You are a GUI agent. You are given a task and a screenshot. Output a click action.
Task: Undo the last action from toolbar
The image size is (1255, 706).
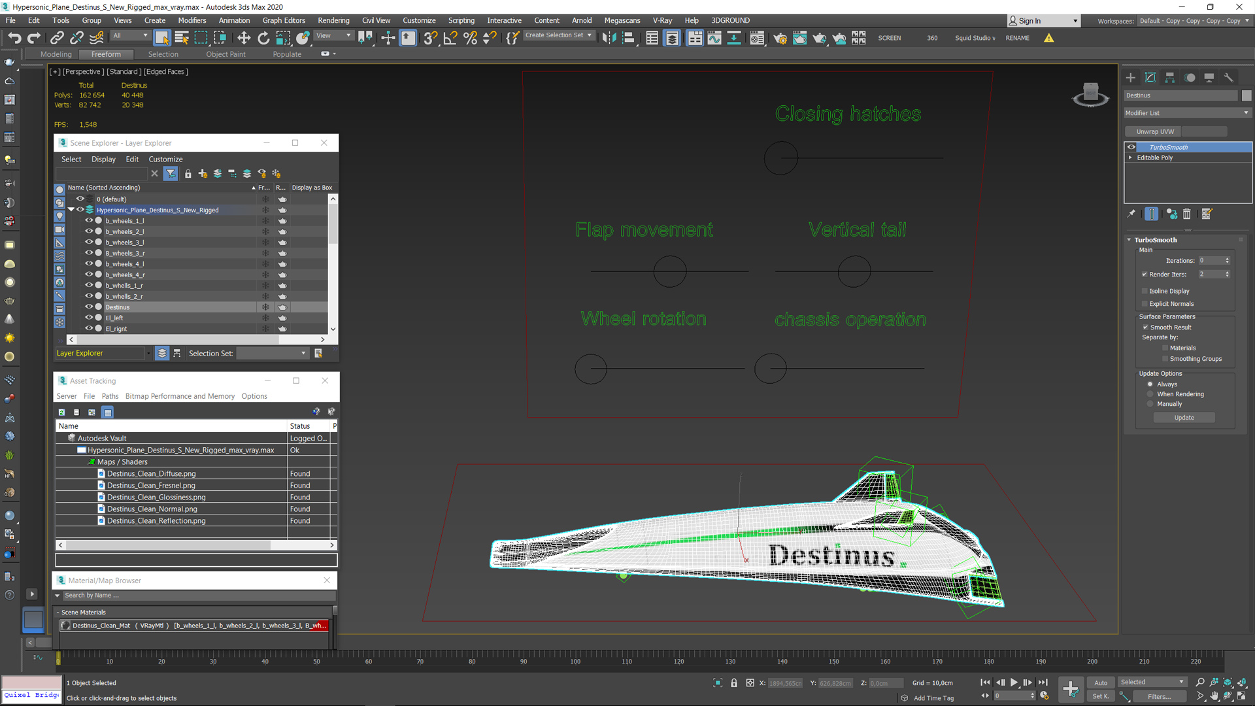pos(14,38)
